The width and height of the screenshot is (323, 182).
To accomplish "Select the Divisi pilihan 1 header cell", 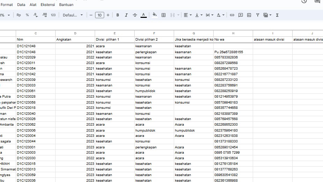I will [x=115, y=40].
